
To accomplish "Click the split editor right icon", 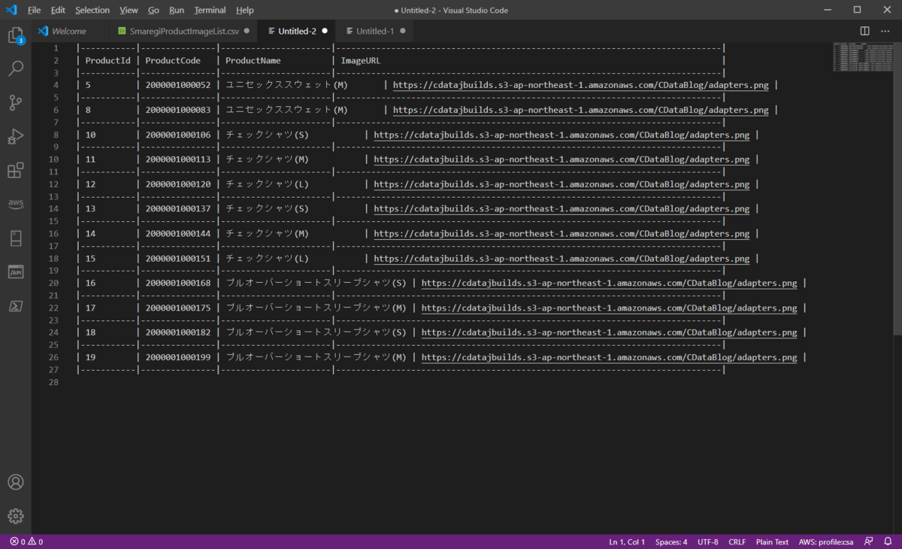I will click(865, 31).
